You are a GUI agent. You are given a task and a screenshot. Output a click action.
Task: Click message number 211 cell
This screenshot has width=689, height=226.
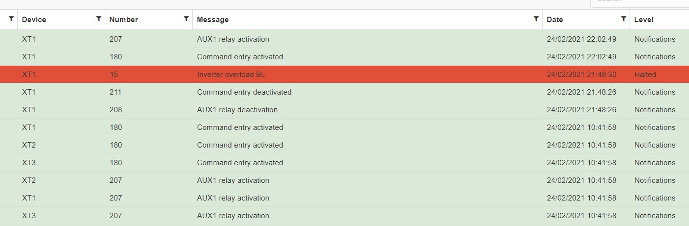(115, 92)
